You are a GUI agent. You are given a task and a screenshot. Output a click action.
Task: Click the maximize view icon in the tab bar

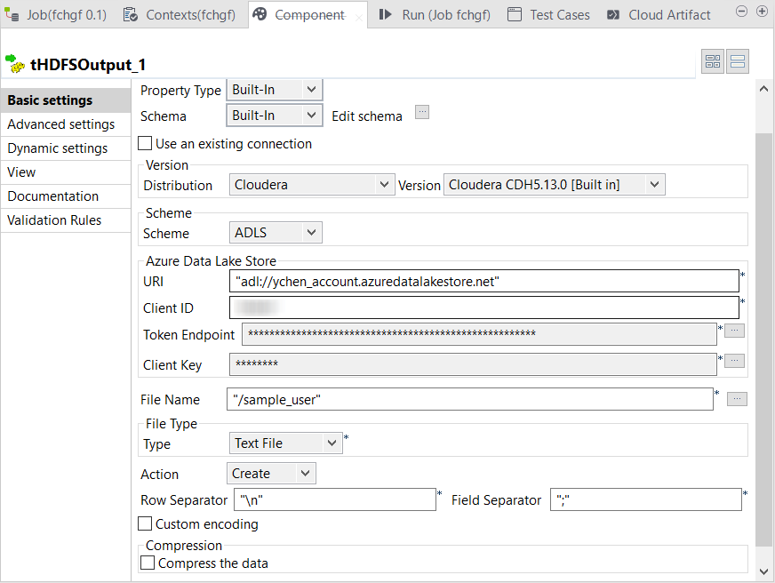[762, 12]
